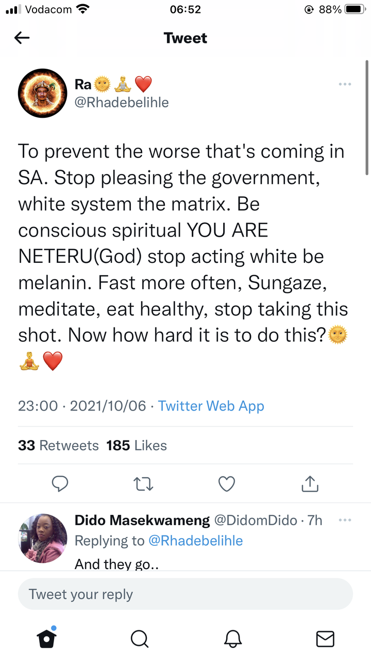Open more options dots on Dido's reply

coord(345,520)
